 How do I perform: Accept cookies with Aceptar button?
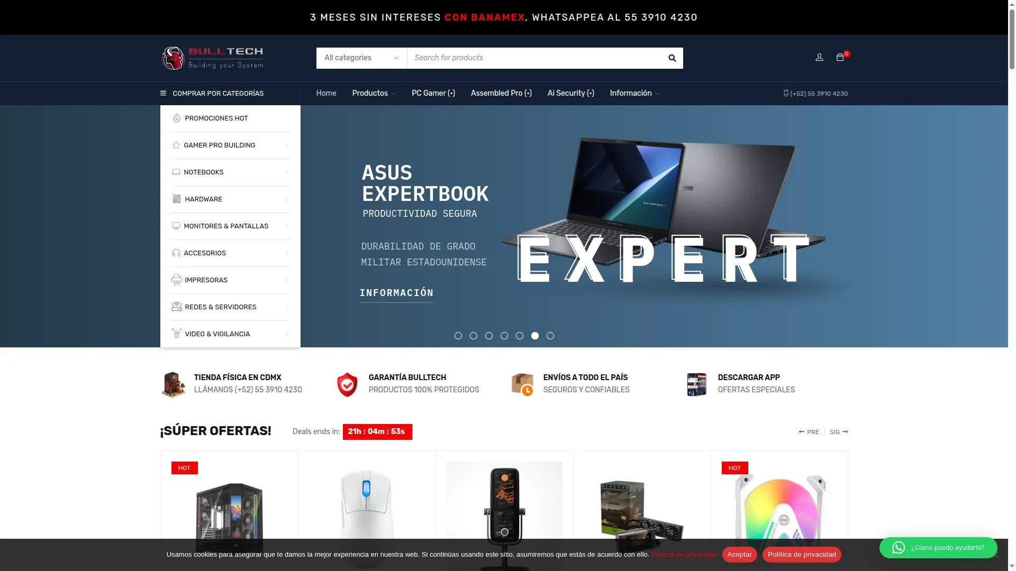click(x=739, y=555)
